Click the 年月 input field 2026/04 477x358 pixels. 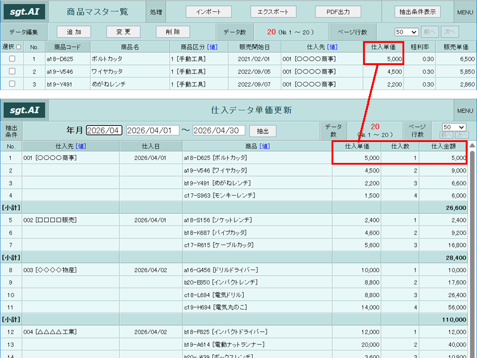click(104, 130)
